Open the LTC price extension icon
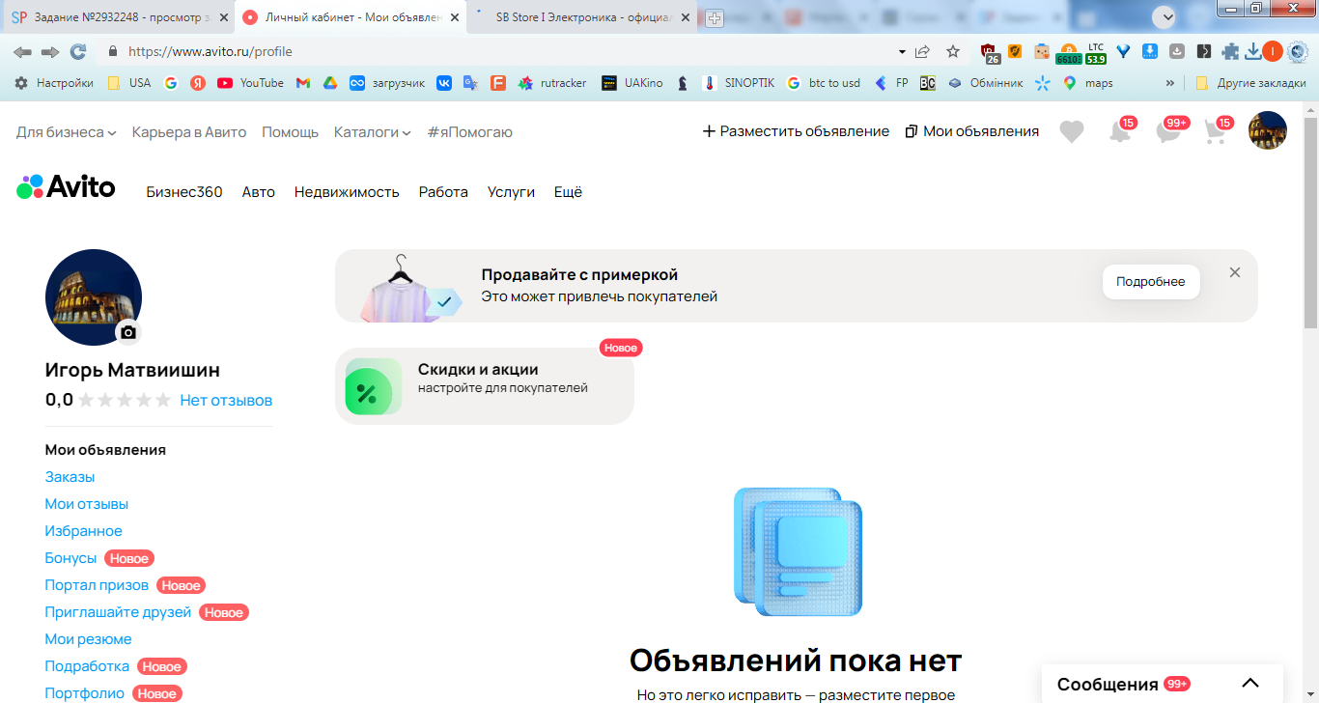The image size is (1319, 703). click(1096, 52)
